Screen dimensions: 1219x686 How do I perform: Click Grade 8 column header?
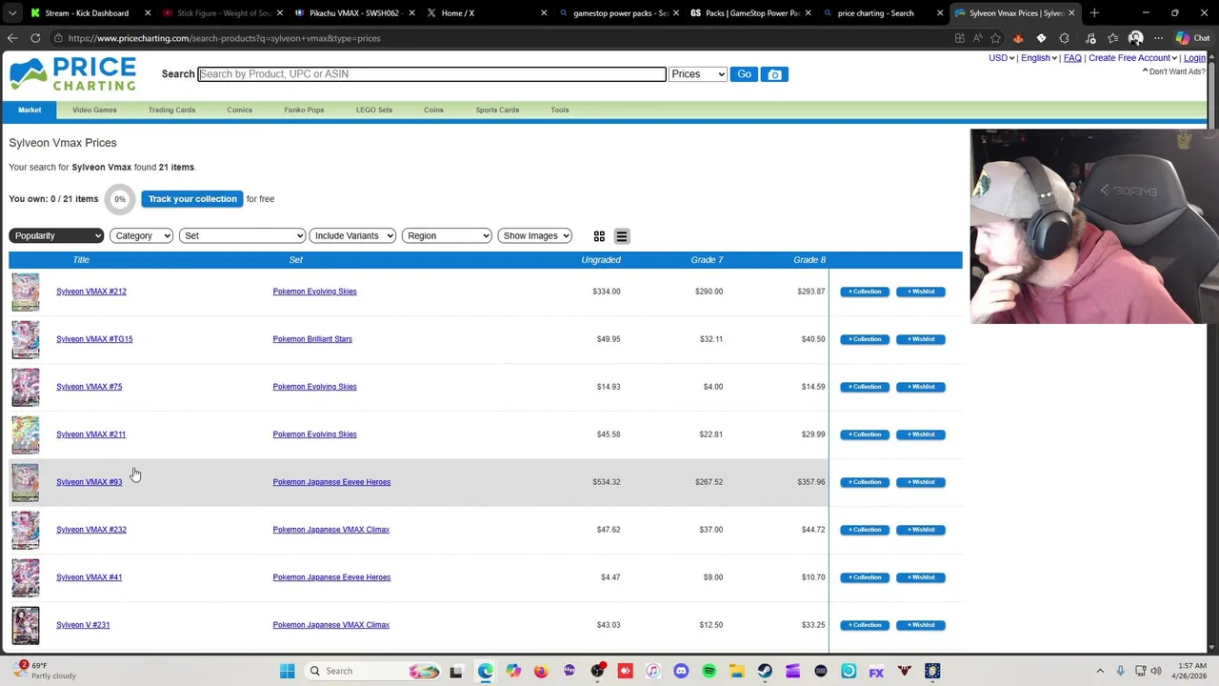point(809,260)
